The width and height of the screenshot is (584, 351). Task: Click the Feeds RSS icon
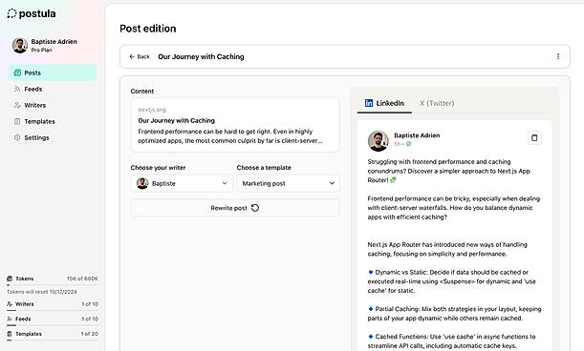(17, 89)
